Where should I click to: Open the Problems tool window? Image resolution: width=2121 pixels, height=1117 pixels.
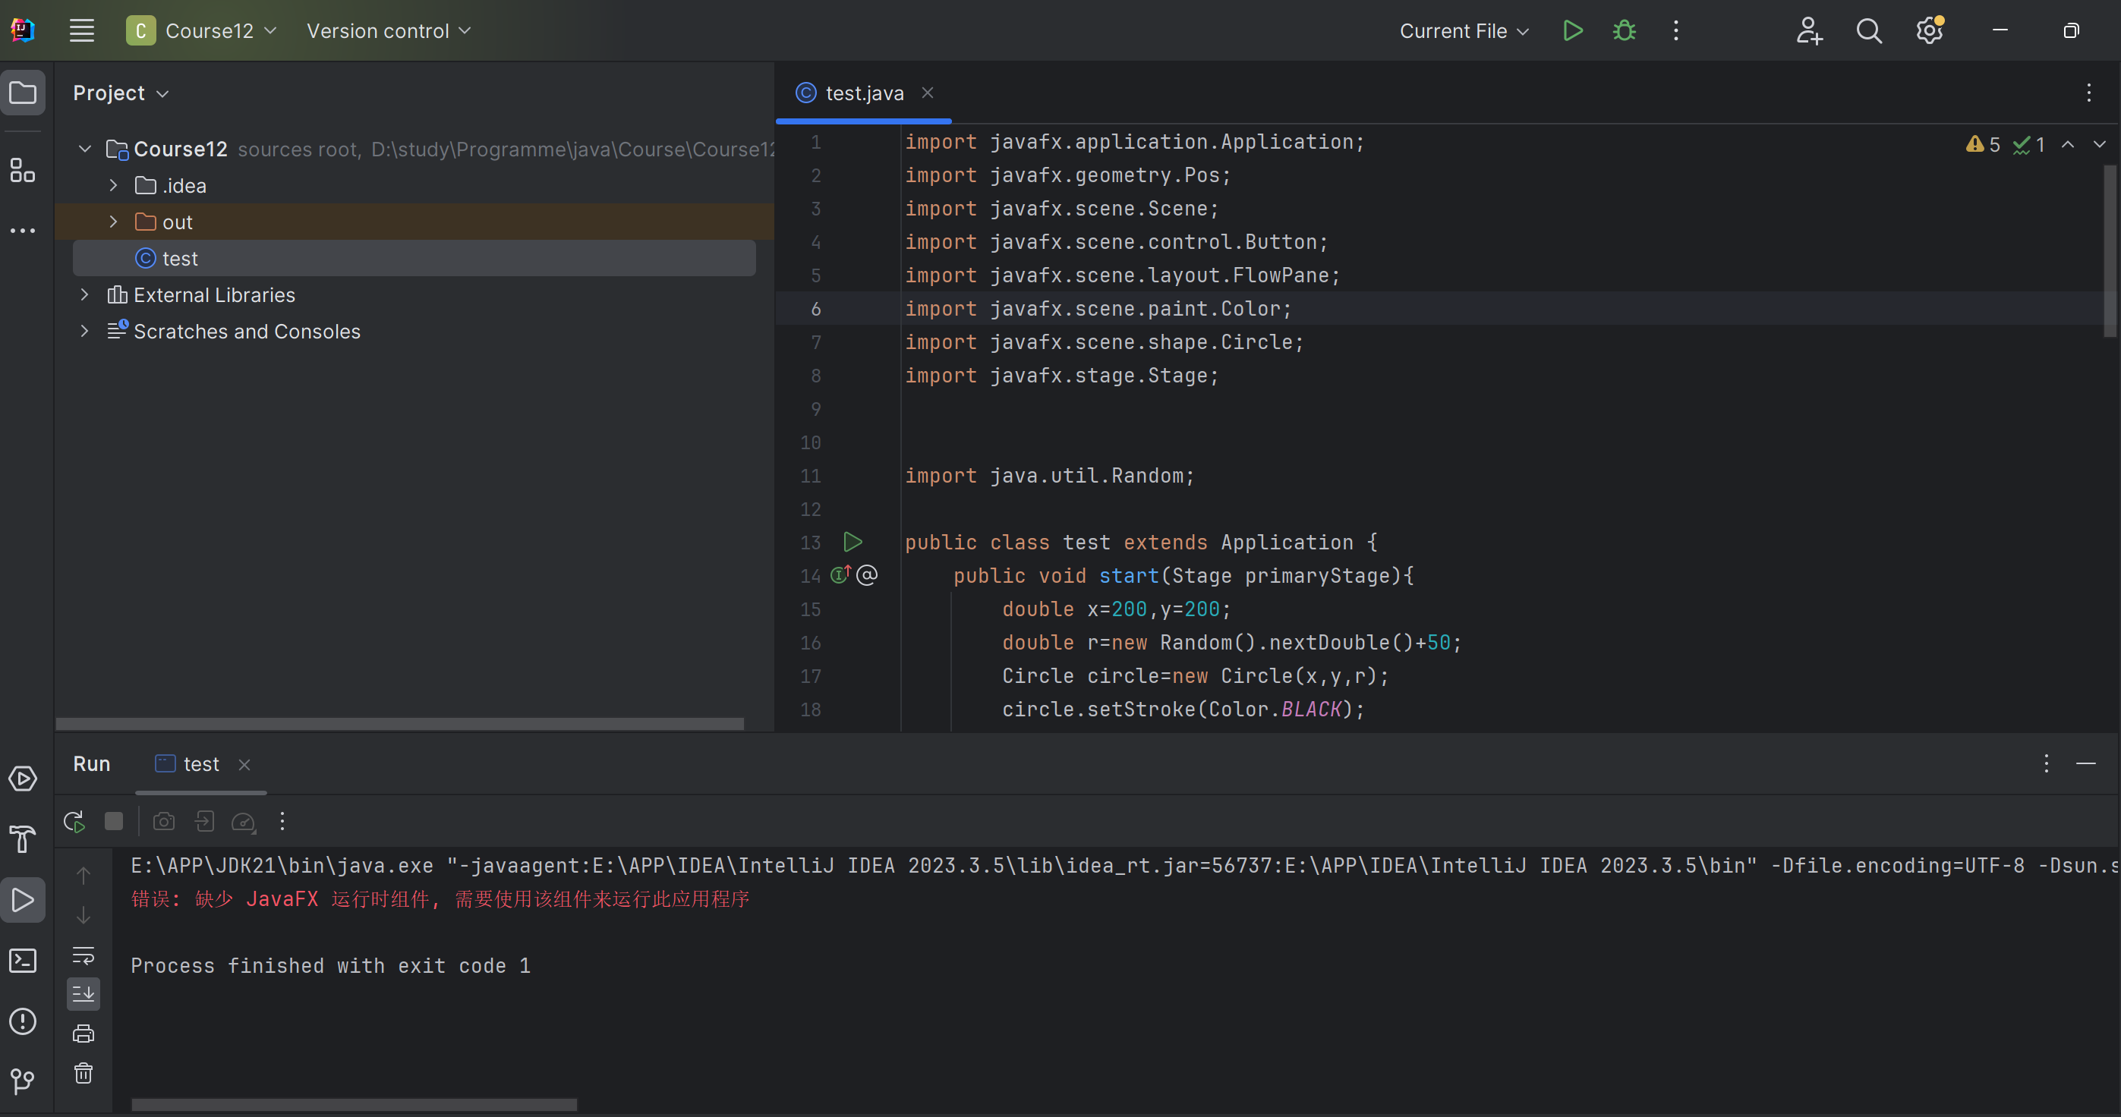[x=23, y=1021]
